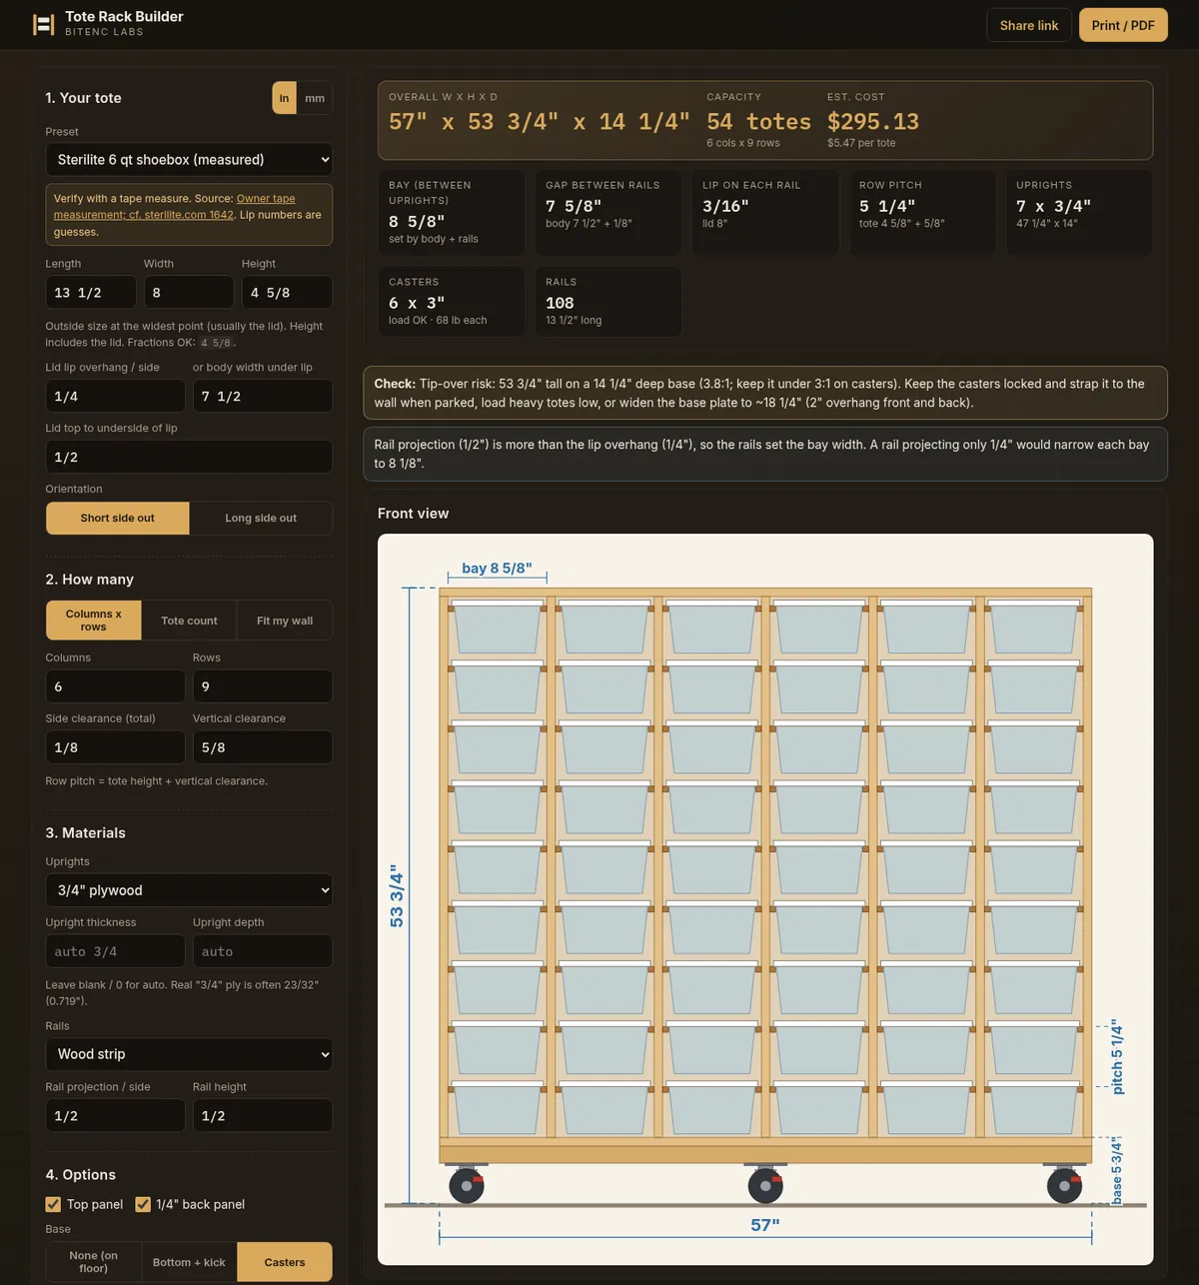
Task: Click the pitch 5 1/4" diagram label
Action: coord(1117,1057)
